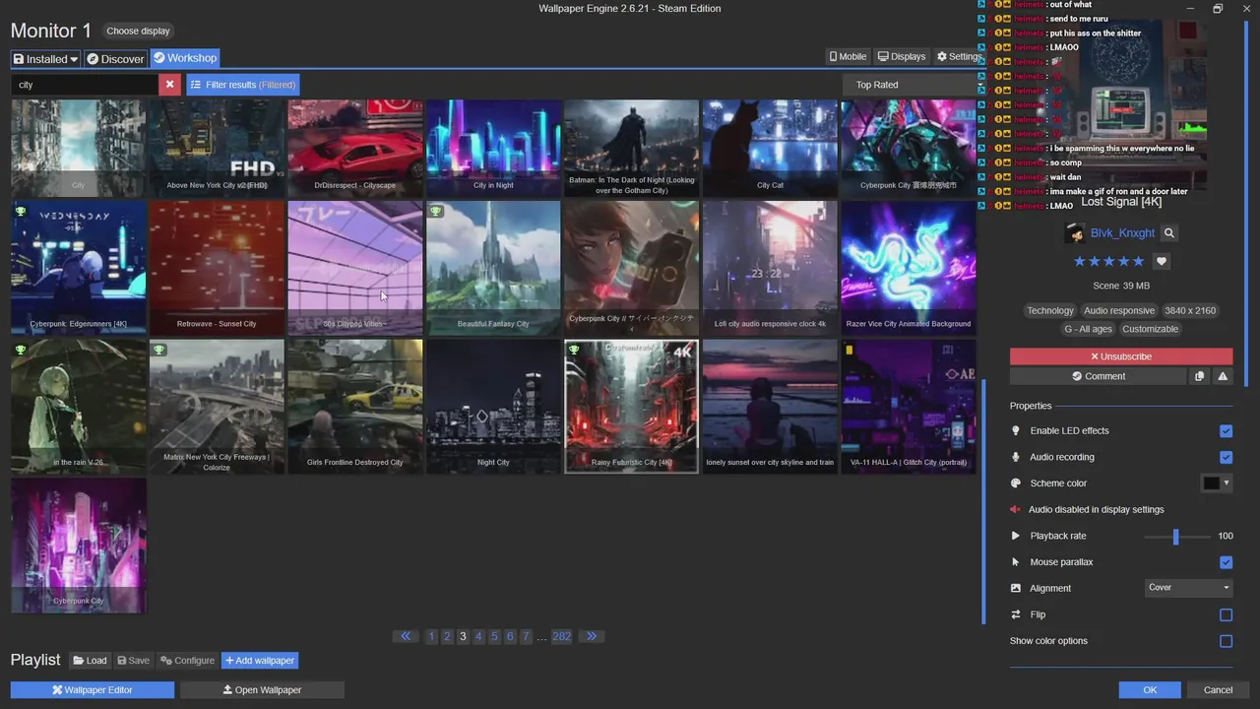The height and width of the screenshot is (709, 1260).
Task: Toggle Enable LED effects checkbox
Action: click(x=1226, y=431)
